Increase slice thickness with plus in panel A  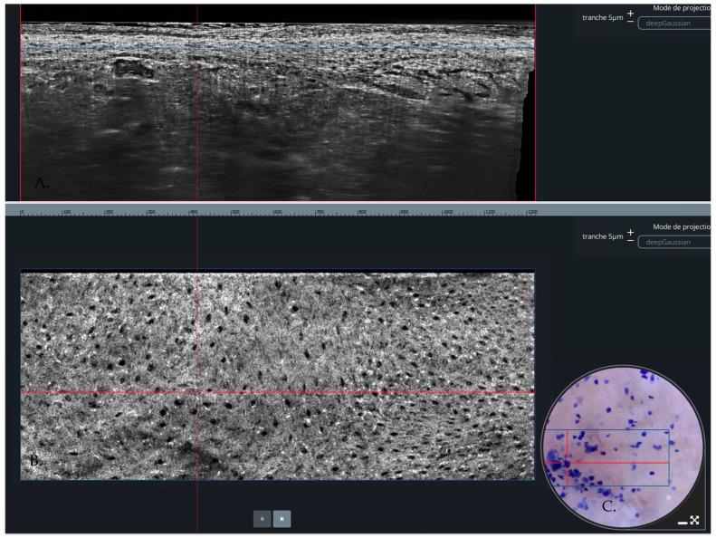coord(630,14)
